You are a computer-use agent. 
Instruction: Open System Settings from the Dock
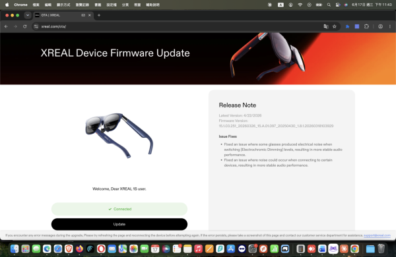click(253, 249)
